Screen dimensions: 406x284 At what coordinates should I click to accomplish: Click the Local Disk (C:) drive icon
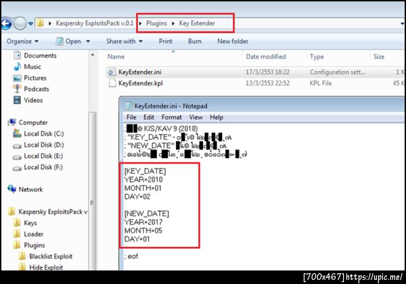17,133
